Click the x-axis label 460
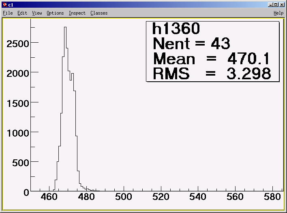 point(49,197)
